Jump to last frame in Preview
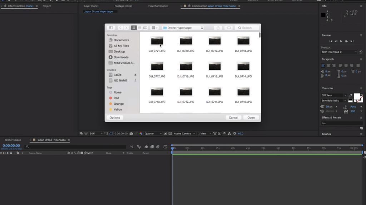The width and height of the screenshot is (366, 205). point(352,41)
